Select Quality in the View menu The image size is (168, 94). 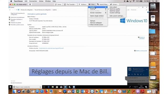click(98, 7)
